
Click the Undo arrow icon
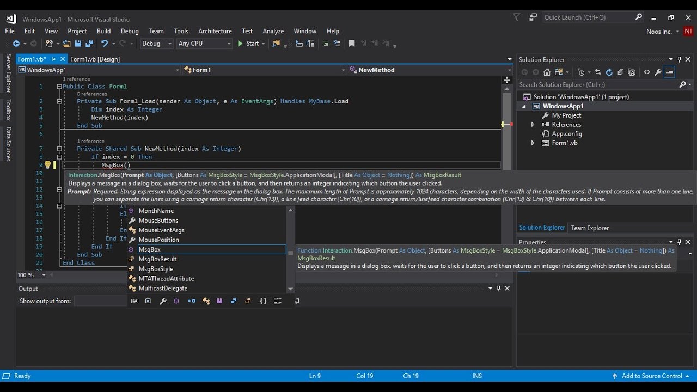coord(105,44)
